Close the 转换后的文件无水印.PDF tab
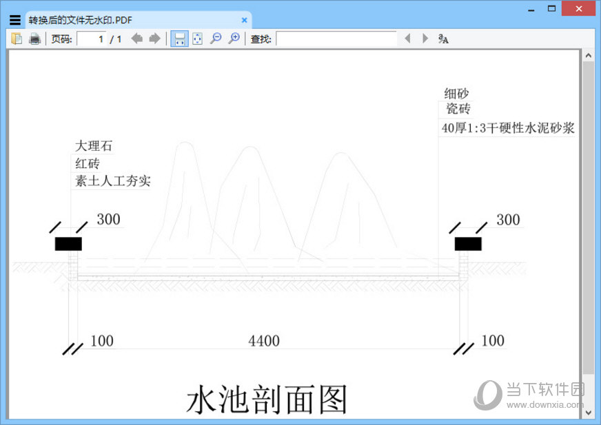This screenshot has width=601, height=425. point(244,20)
